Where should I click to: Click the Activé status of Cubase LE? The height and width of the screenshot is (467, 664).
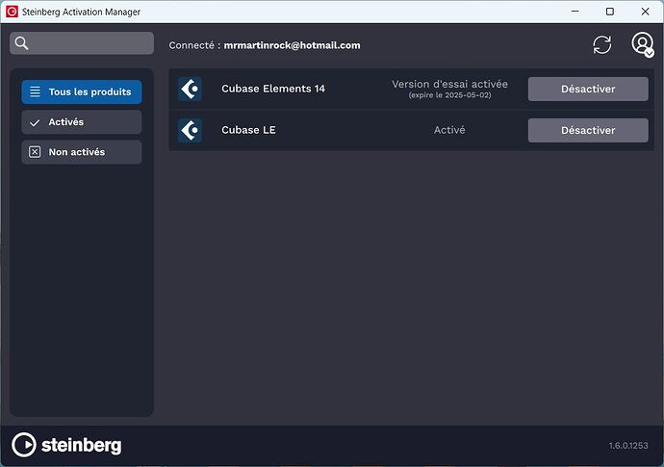(x=449, y=130)
